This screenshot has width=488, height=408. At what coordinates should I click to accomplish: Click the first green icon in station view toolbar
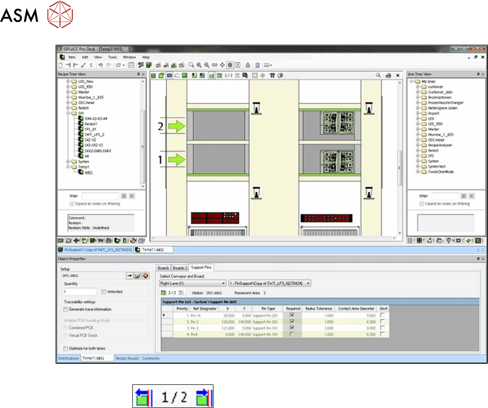(153, 75)
